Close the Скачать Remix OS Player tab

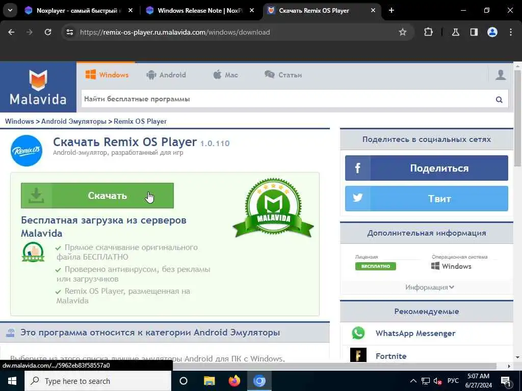373,11
